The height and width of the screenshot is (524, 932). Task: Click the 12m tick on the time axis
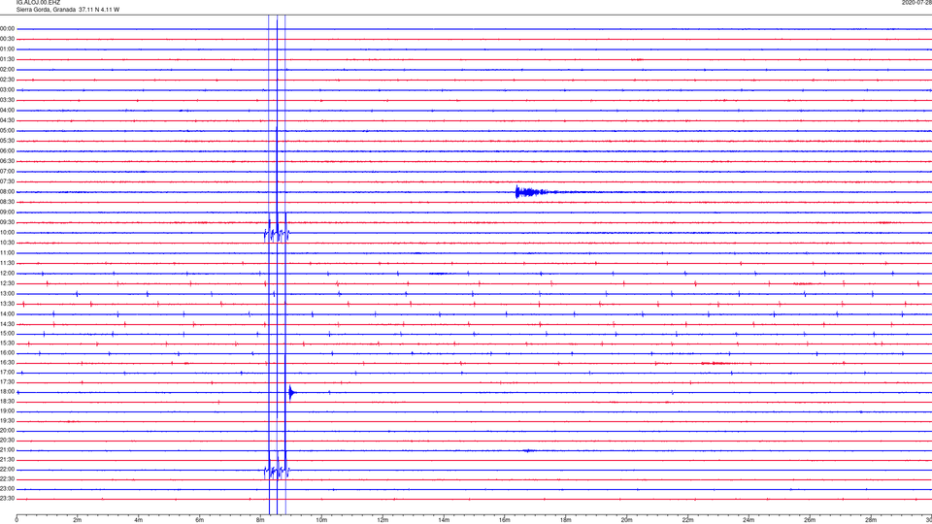pyautogui.click(x=383, y=520)
